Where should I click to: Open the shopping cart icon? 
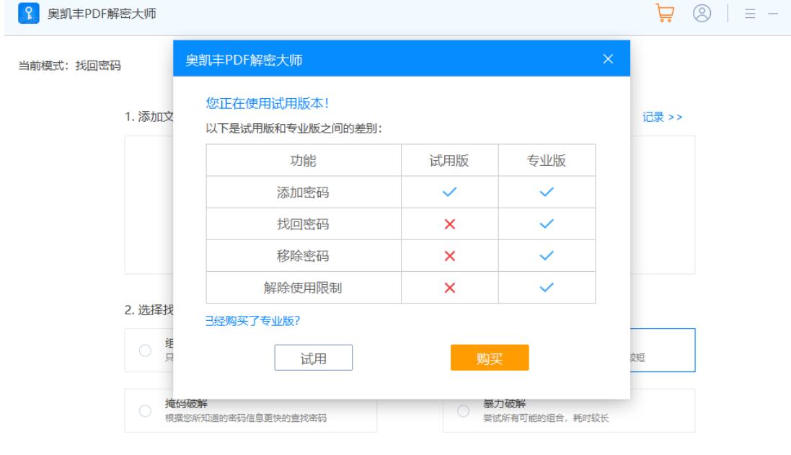tap(665, 13)
